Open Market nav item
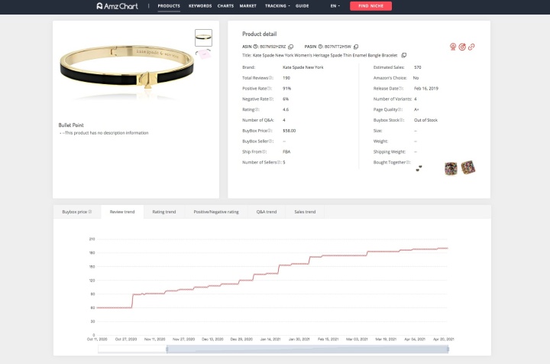The width and height of the screenshot is (550, 364). 248,6
